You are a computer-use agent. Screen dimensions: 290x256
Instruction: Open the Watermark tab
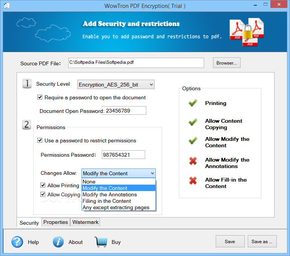pyautogui.click(x=85, y=222)
